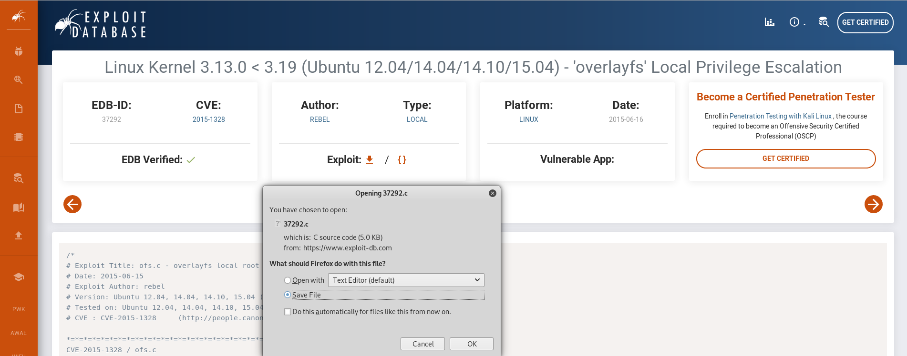907x356 pixels.
Task: Click the dialog source https://www.exploit-db.com text
Action: coord(348,248)
